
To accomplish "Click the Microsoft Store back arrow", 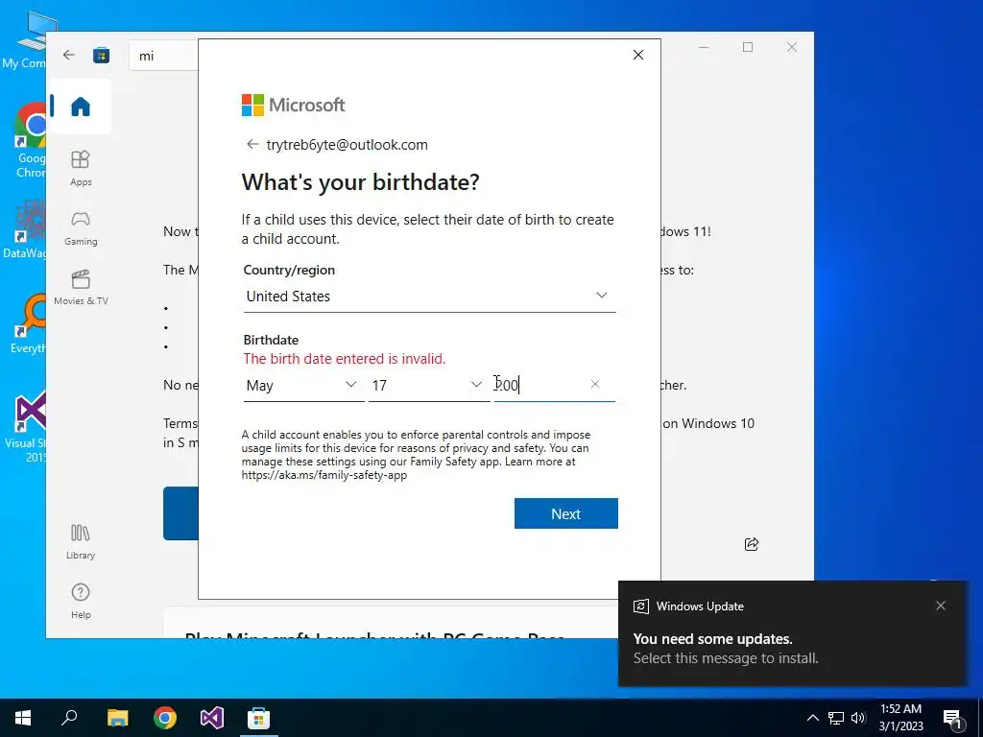I will (69, 55).
